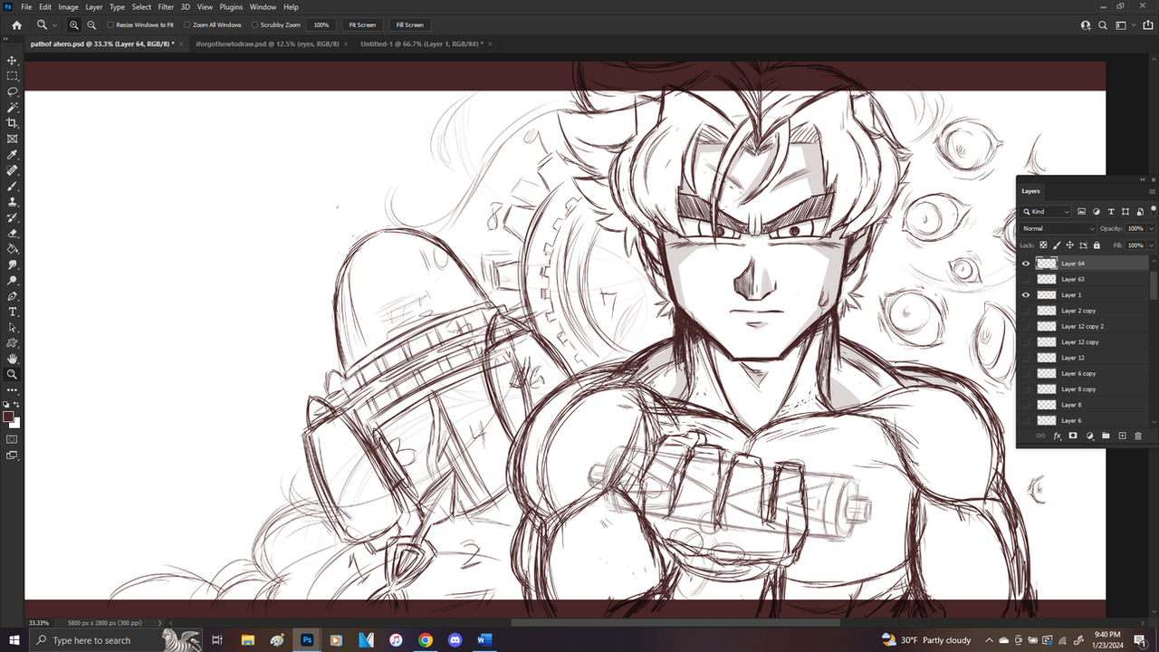Add a layer mask in Layers panel

[x=1073, y=436]
